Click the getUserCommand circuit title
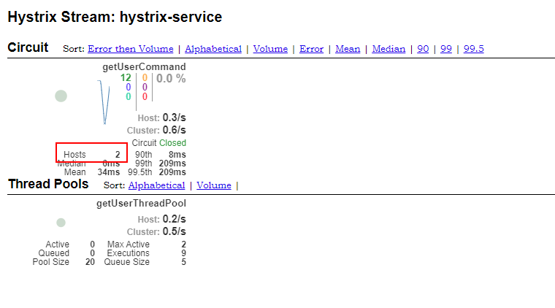The image size is (555, 308). tap(144, 67)
